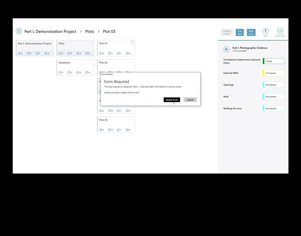
Task: Open the Action Panel ellipsis icon
Action: pyautogui.click(x=280, y=31)
